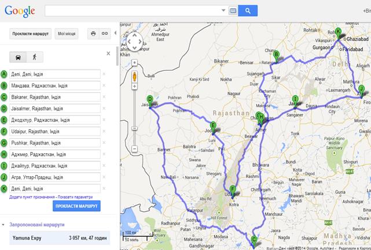Click the zoom slider handle
This screenshot has height=250, width=371.
click(134, 128)
